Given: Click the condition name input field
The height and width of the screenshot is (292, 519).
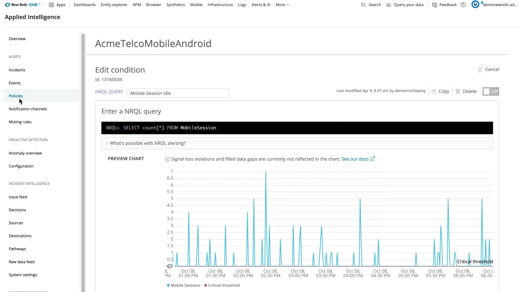Looking at the screenshot, I should [x=178, y=93].
